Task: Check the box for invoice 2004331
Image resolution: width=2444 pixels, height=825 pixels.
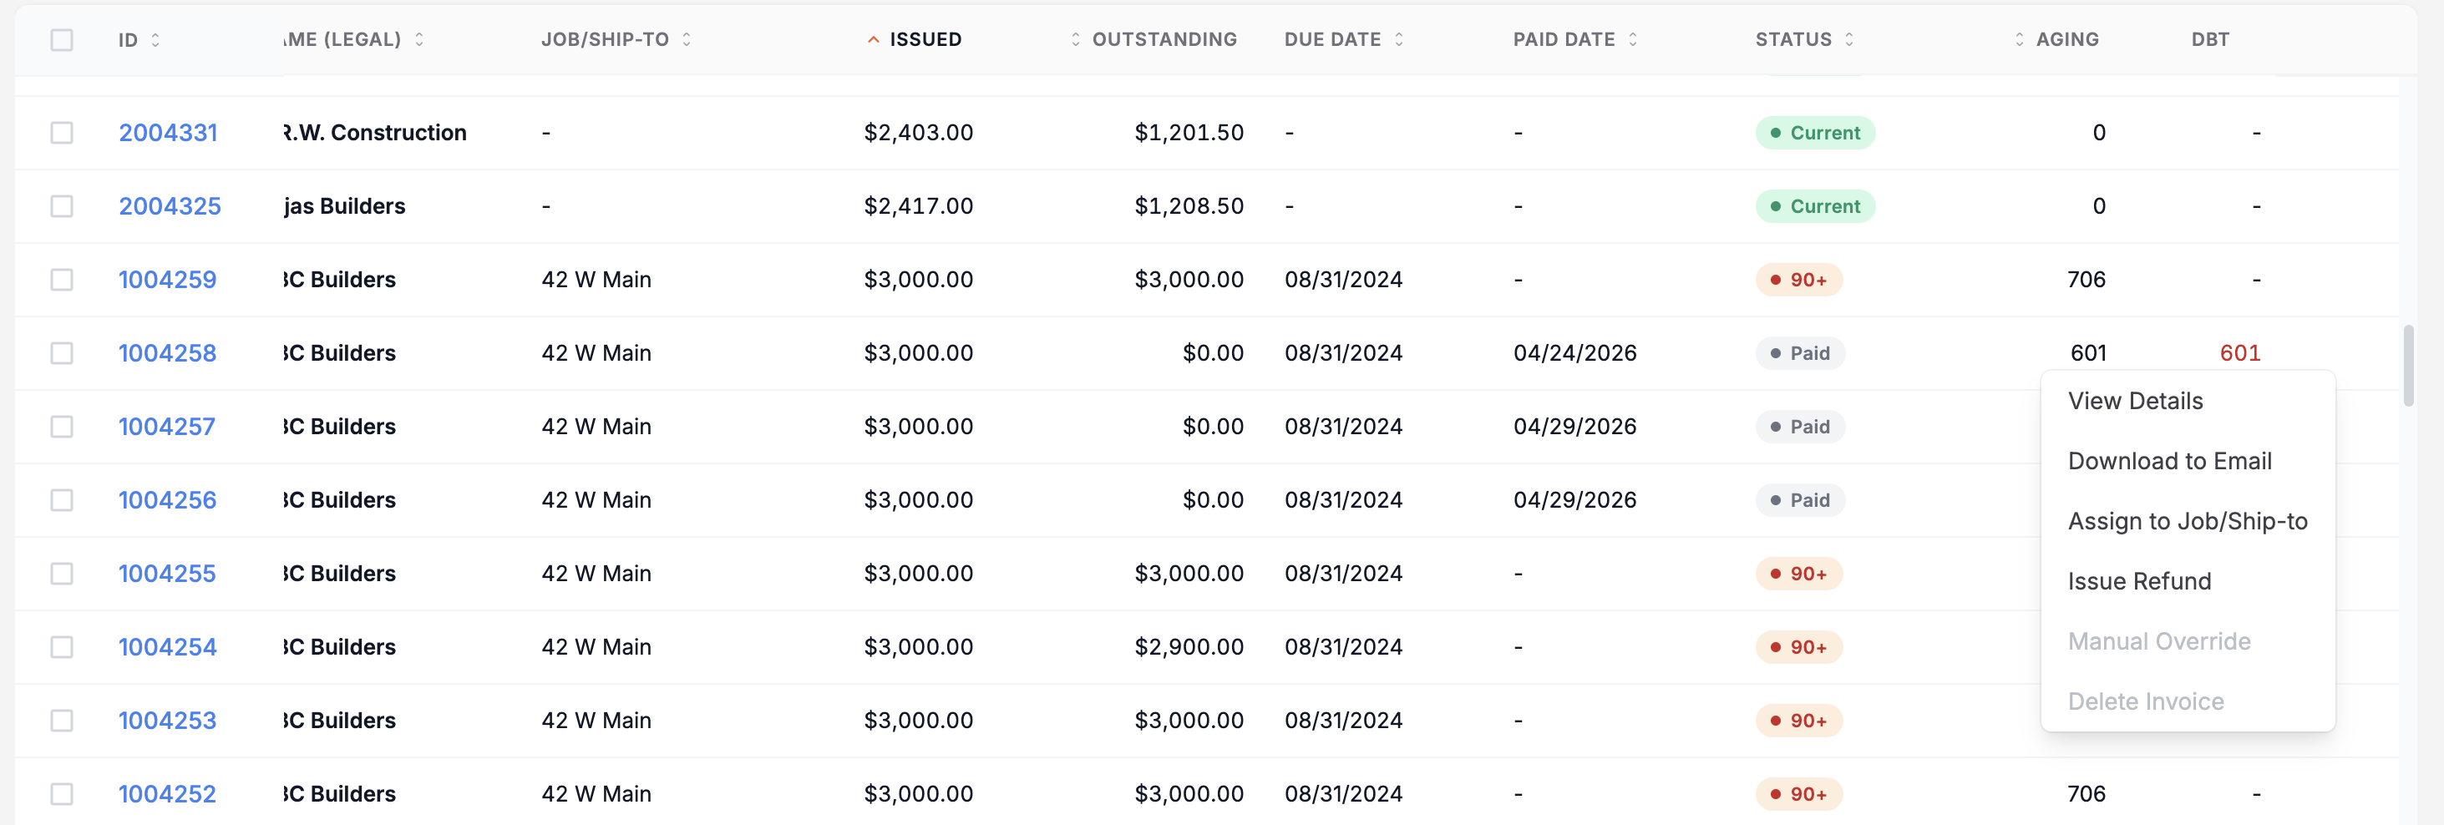Action: 62,133
